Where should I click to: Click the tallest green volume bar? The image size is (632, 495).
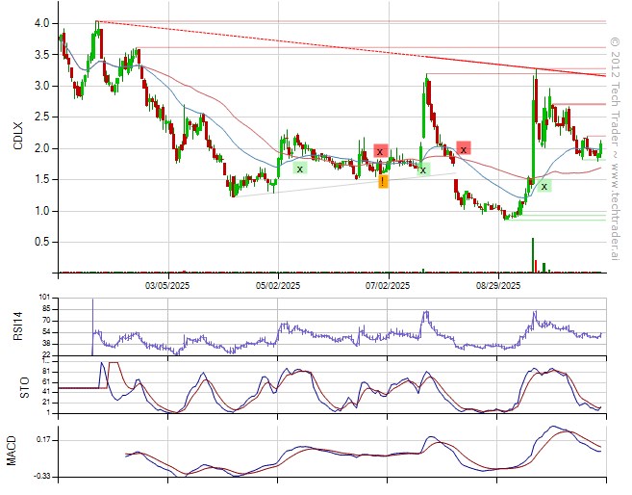[x=534, y=254]
